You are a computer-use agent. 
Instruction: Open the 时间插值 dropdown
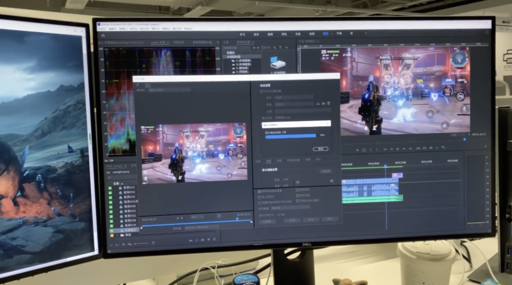(x=291, y=208)
